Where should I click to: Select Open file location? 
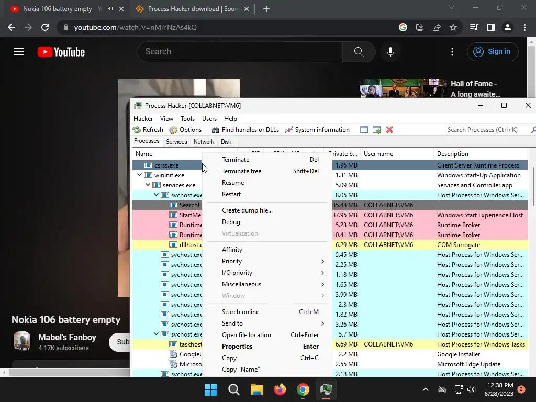tap(267, 335)
